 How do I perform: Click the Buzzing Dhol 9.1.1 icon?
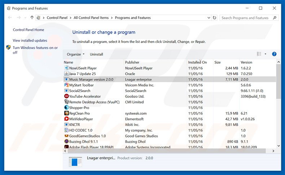click(66, 141)
